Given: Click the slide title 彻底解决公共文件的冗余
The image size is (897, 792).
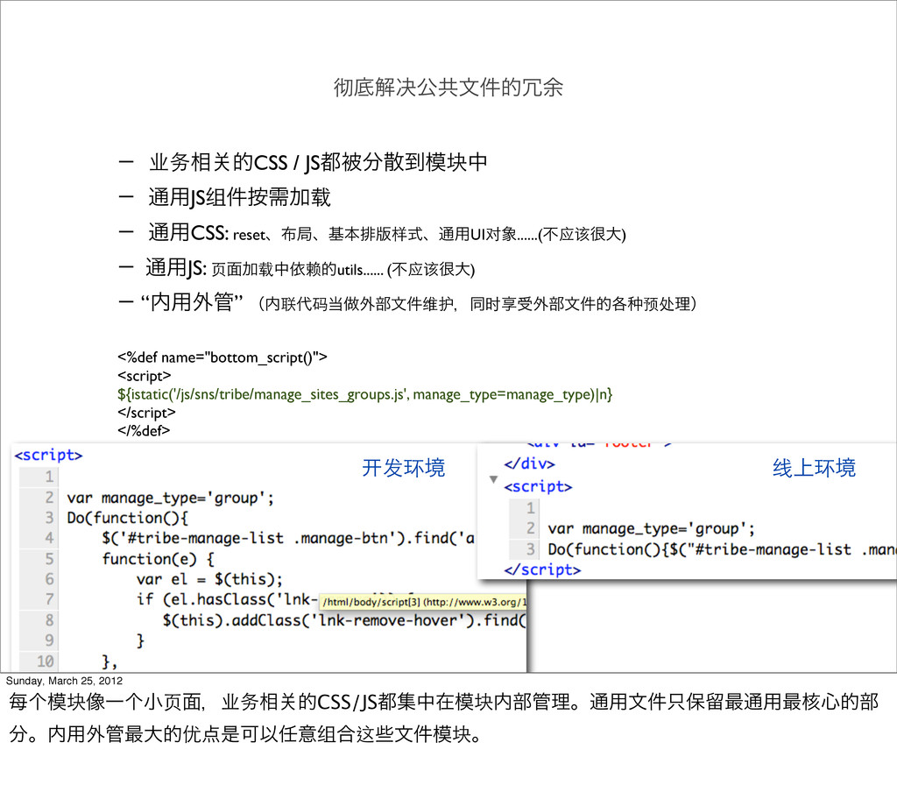Looking at the screenshot, I should click(x=448, y=88).
